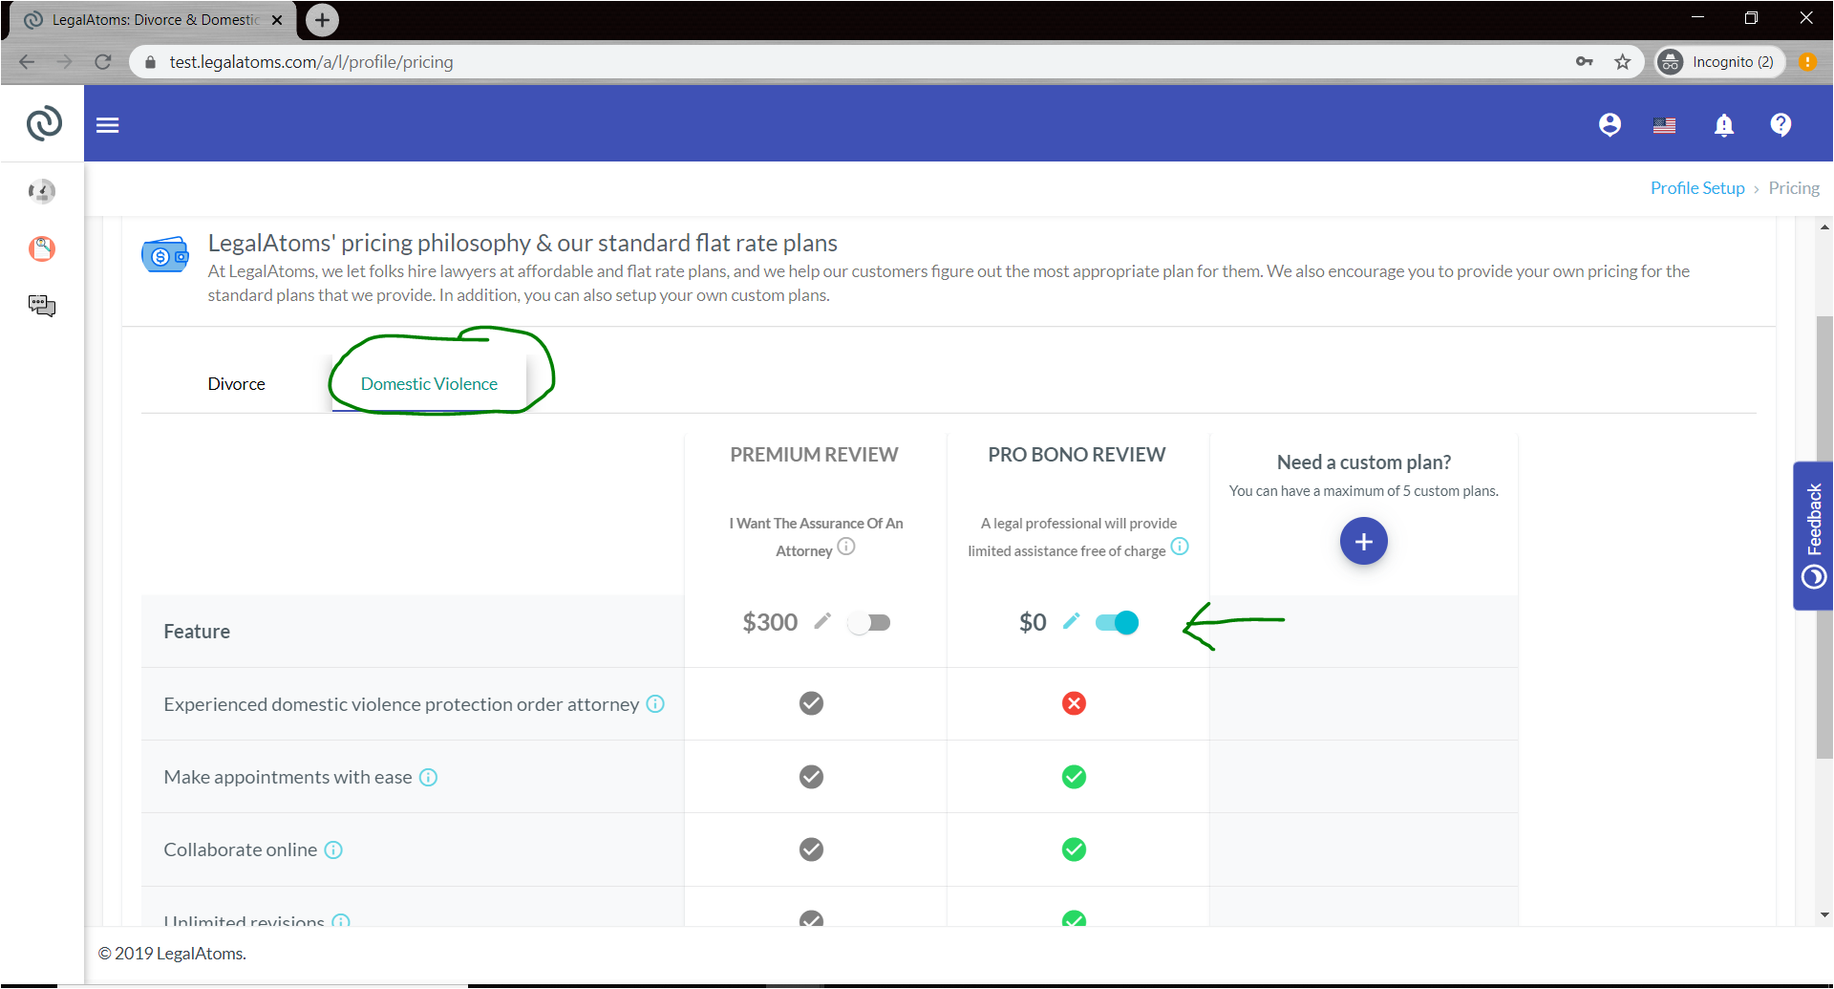Image resolution: width=1834 pixels, height=989 pixels.
Task: Click the Pricing breadcrumb
Action: [x=1794, y=188]
